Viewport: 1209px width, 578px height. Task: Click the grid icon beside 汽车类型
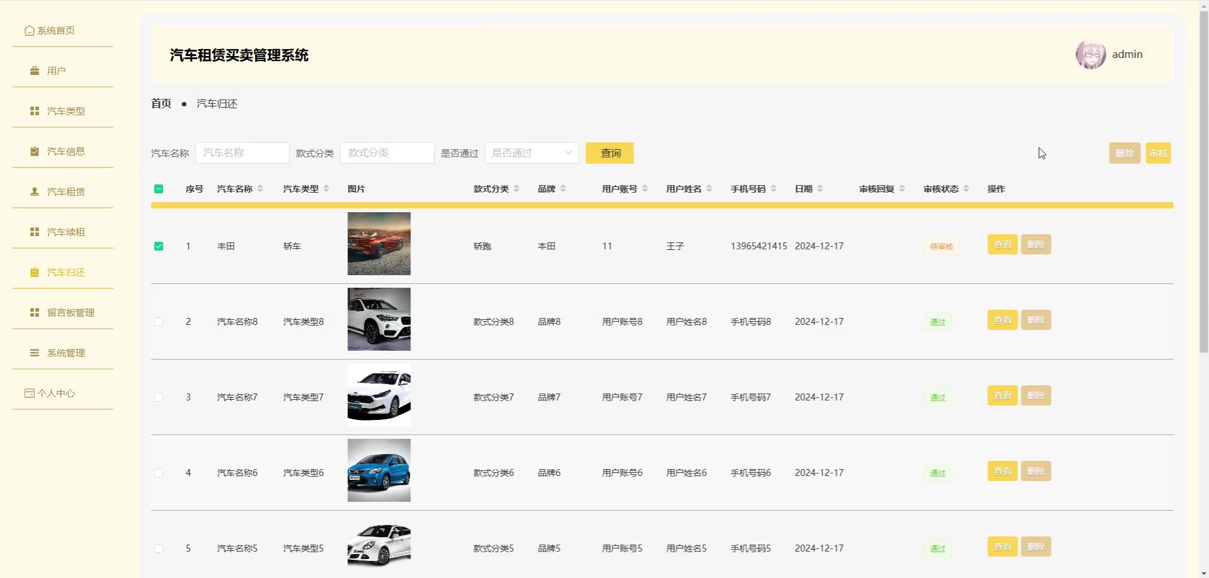click(x=35, y=111)
